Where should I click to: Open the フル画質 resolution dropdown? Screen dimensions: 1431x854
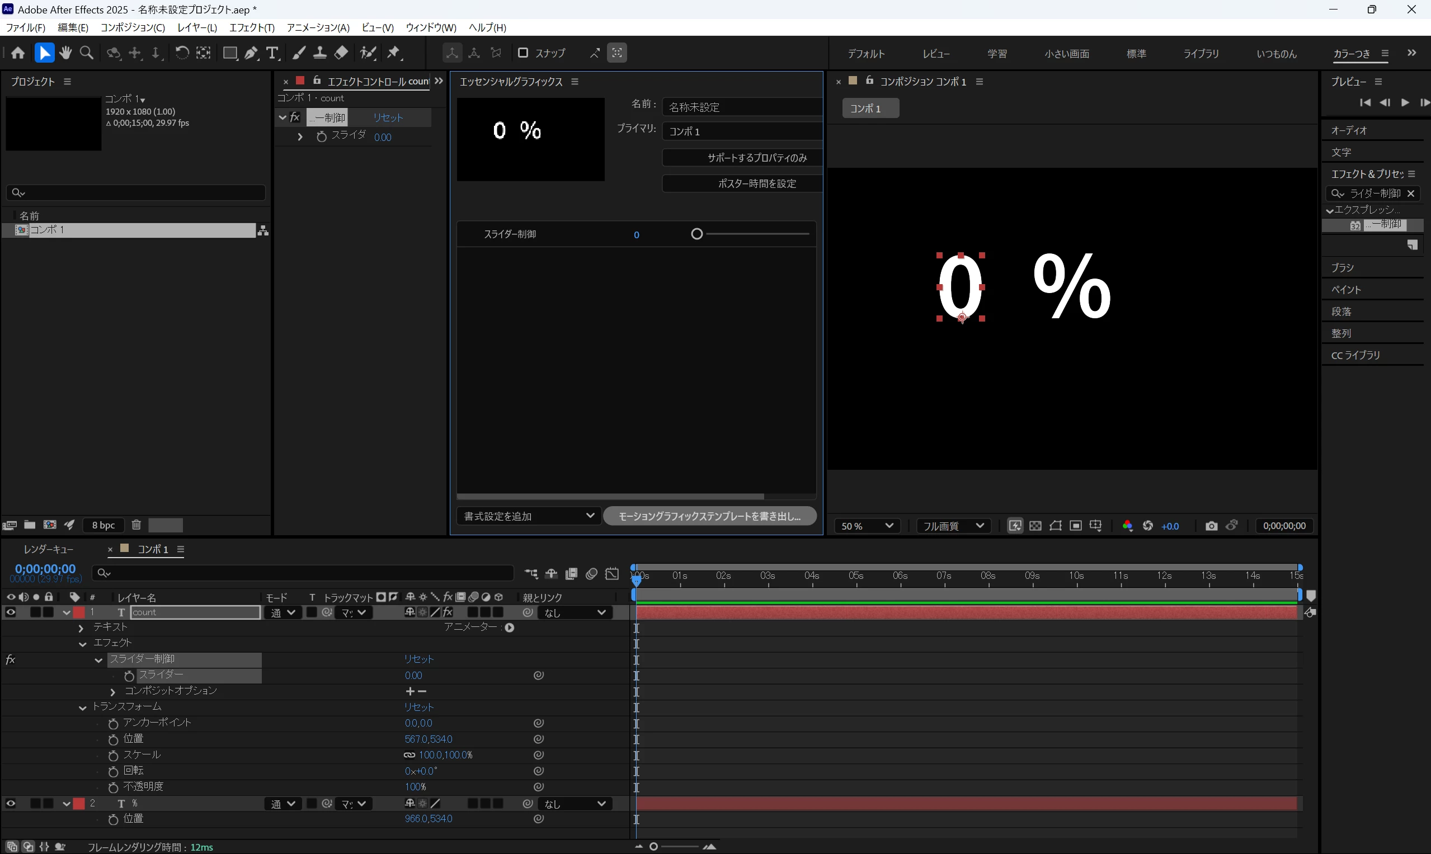click(x=953, y=525)
